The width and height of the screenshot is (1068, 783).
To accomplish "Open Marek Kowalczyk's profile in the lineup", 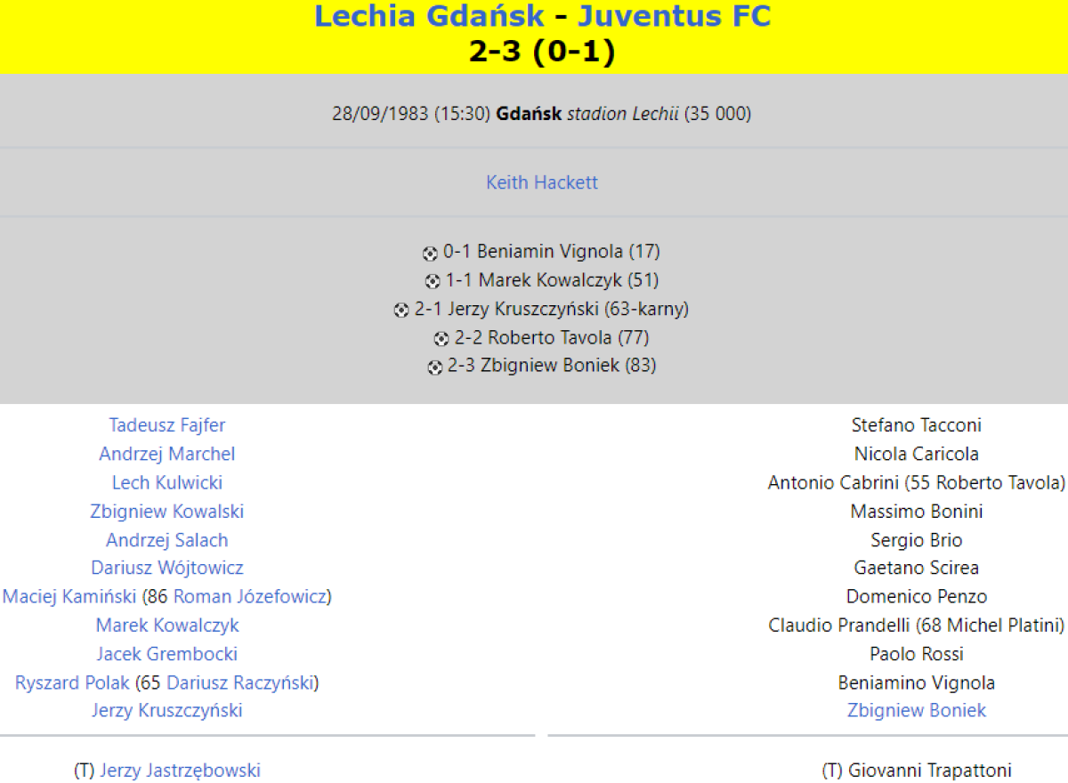I will 167,625.
